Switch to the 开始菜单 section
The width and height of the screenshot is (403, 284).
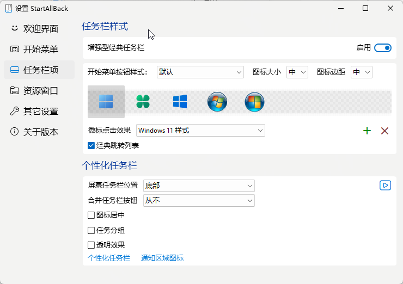click(x=39, y=49)
